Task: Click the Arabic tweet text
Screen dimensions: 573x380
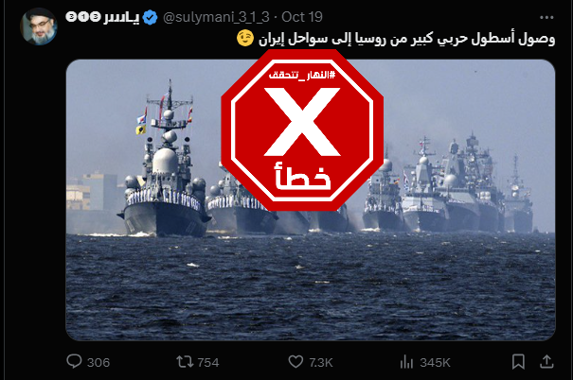Action: click(x=406, y=39)
